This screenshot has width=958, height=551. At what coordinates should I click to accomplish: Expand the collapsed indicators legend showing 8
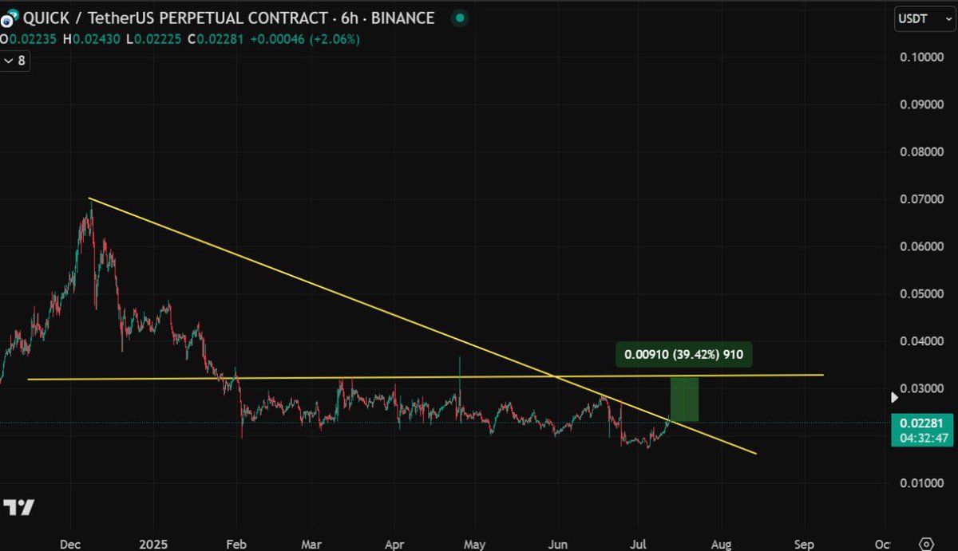pyautogui.click(x=16, y=60)
